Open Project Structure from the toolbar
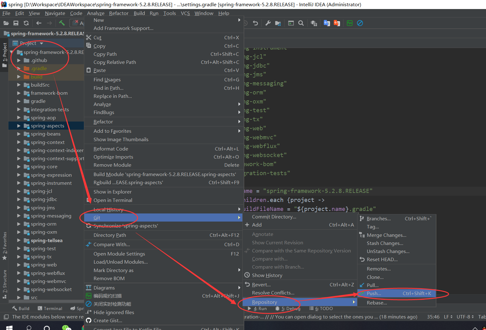This screenshot has height=330, width=486. (278, 23)
